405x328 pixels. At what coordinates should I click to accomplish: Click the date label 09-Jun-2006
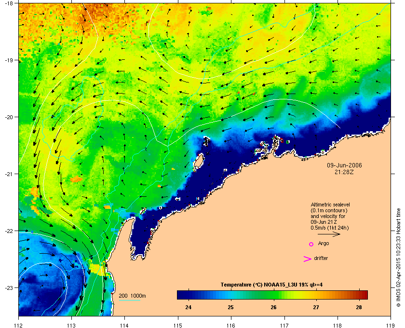click(344, 165)
